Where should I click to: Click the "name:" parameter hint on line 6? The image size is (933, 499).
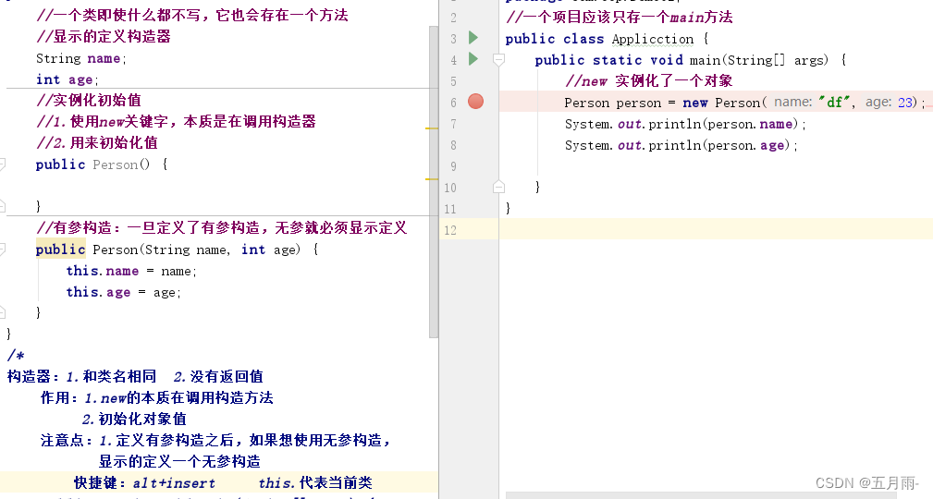coord(792,102)
